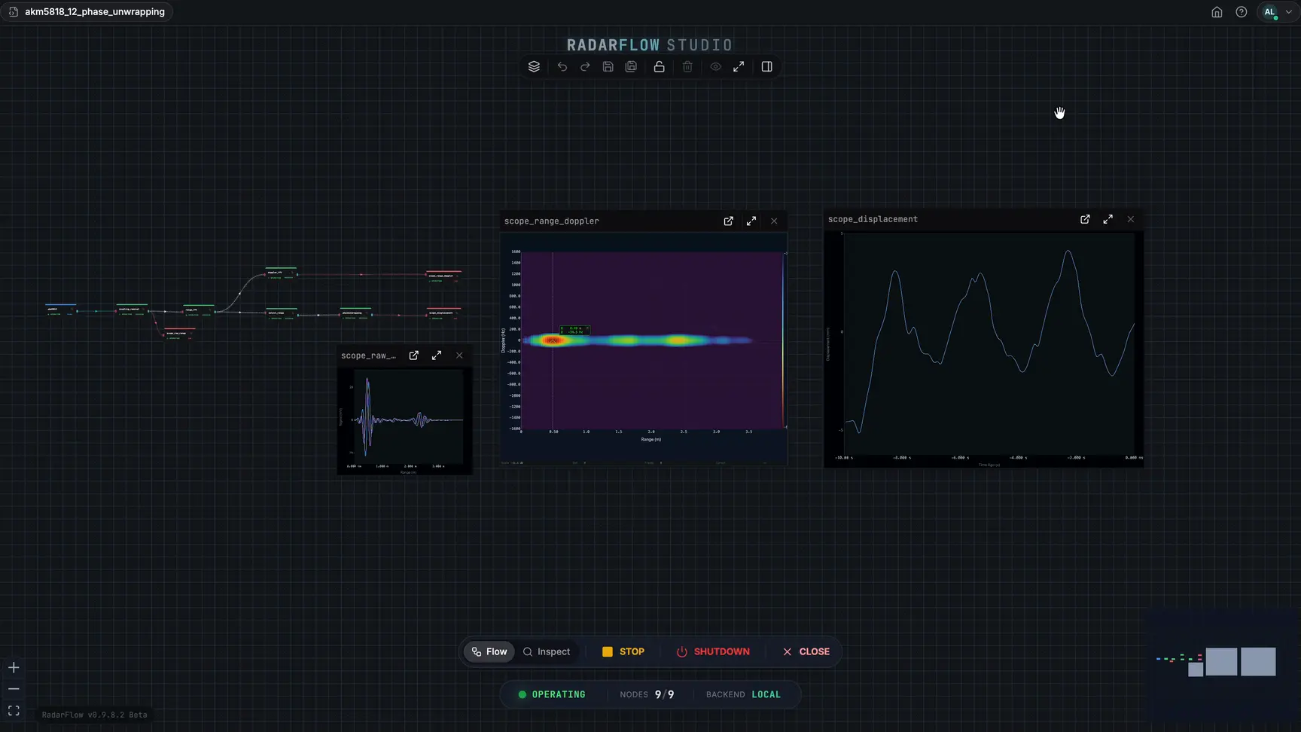
Task: Click the fullscreen expand arrows in the toolbar
Action: click(x=739, y=66)
